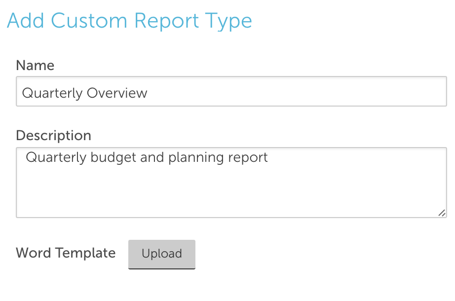Click the word budget in Description text
Viewport: 455px width, 301px height.
pyautogui.click(x=113, y=157)
